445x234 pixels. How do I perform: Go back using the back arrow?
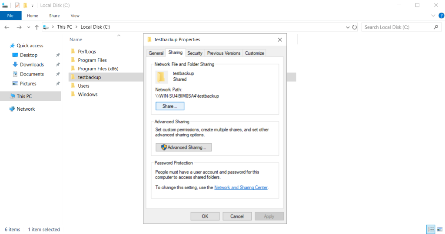pos(7,27)
